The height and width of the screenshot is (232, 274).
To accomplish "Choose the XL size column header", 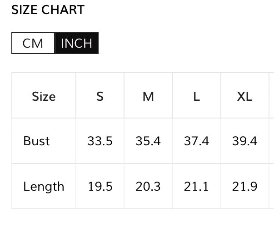I will coord(244,96).
